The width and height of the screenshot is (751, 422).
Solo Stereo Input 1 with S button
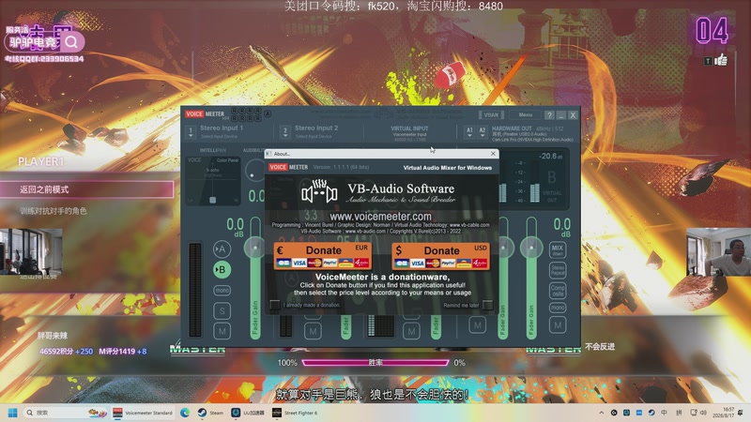point(222,311)
